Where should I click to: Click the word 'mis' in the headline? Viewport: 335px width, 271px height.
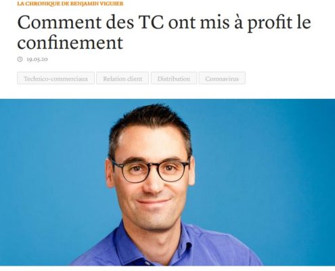215,22
